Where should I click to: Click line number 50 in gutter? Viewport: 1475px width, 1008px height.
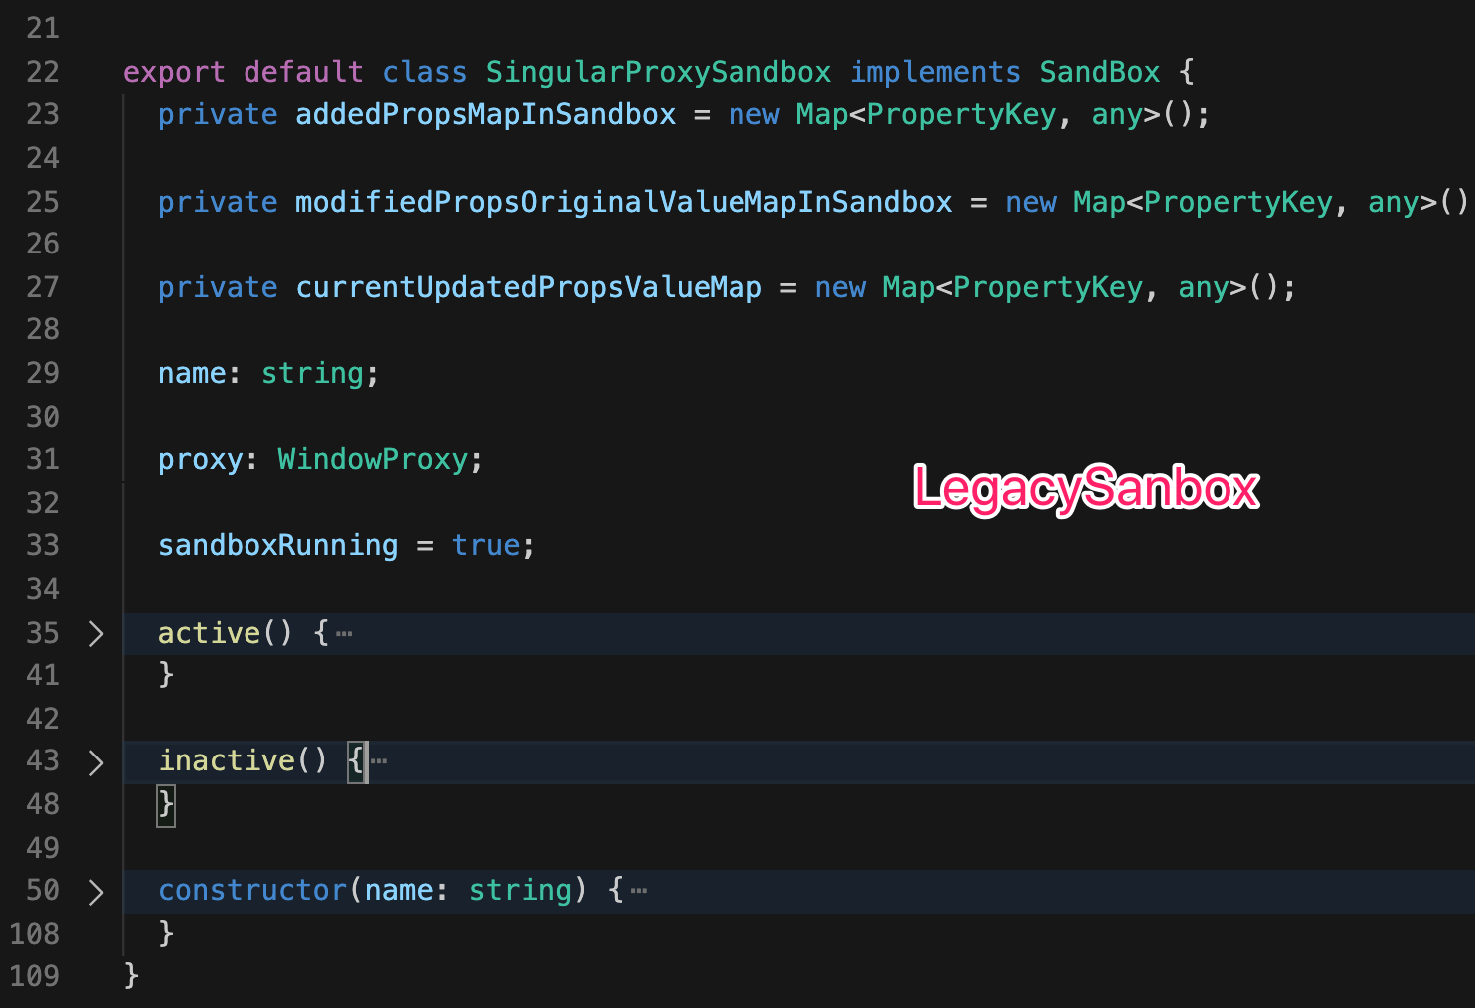(x=43, y=890)
